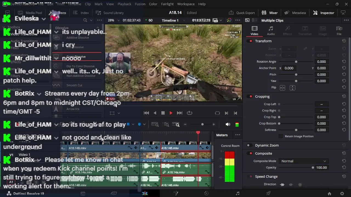Adjust the Softness slider

(x=296, y=130)
